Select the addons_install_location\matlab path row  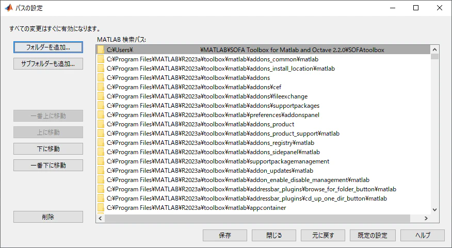tap(263, 69)
